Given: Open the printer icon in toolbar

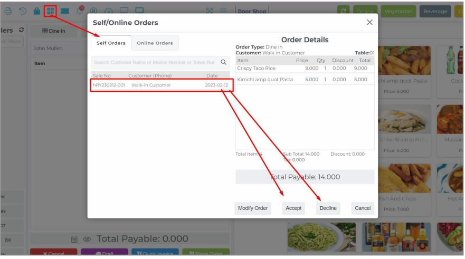Looking at the screenshot, I should (7, 11).
